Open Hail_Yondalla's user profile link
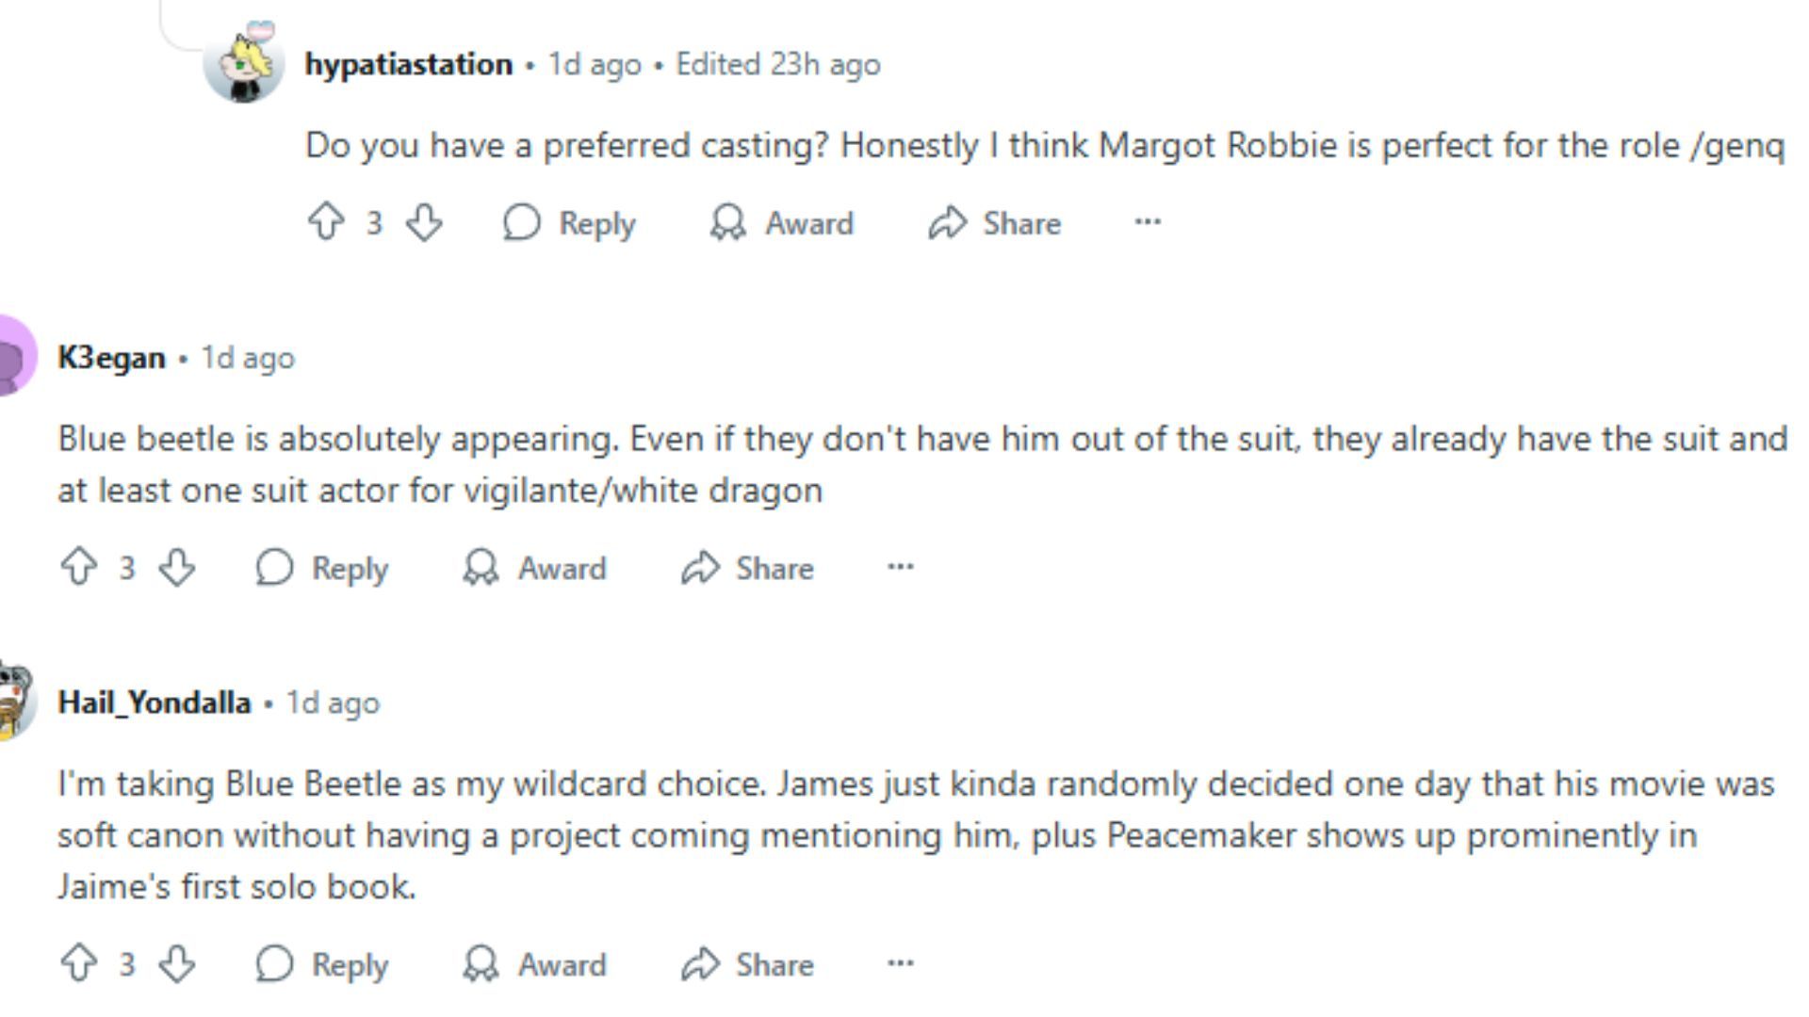 154,702
